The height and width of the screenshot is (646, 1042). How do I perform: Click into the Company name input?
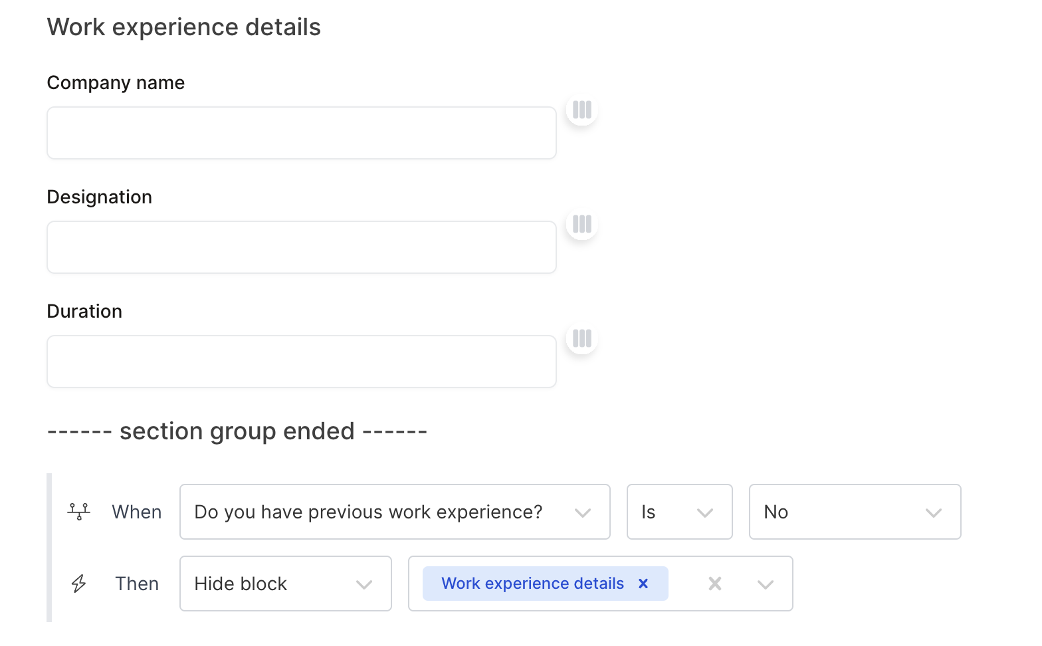[302, 133]
